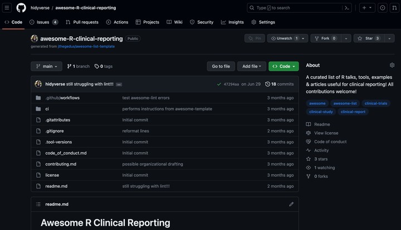Open readme outline list icon
This screenshot has height=230, width=401.
pyautogui.click(x=38, y=204)
